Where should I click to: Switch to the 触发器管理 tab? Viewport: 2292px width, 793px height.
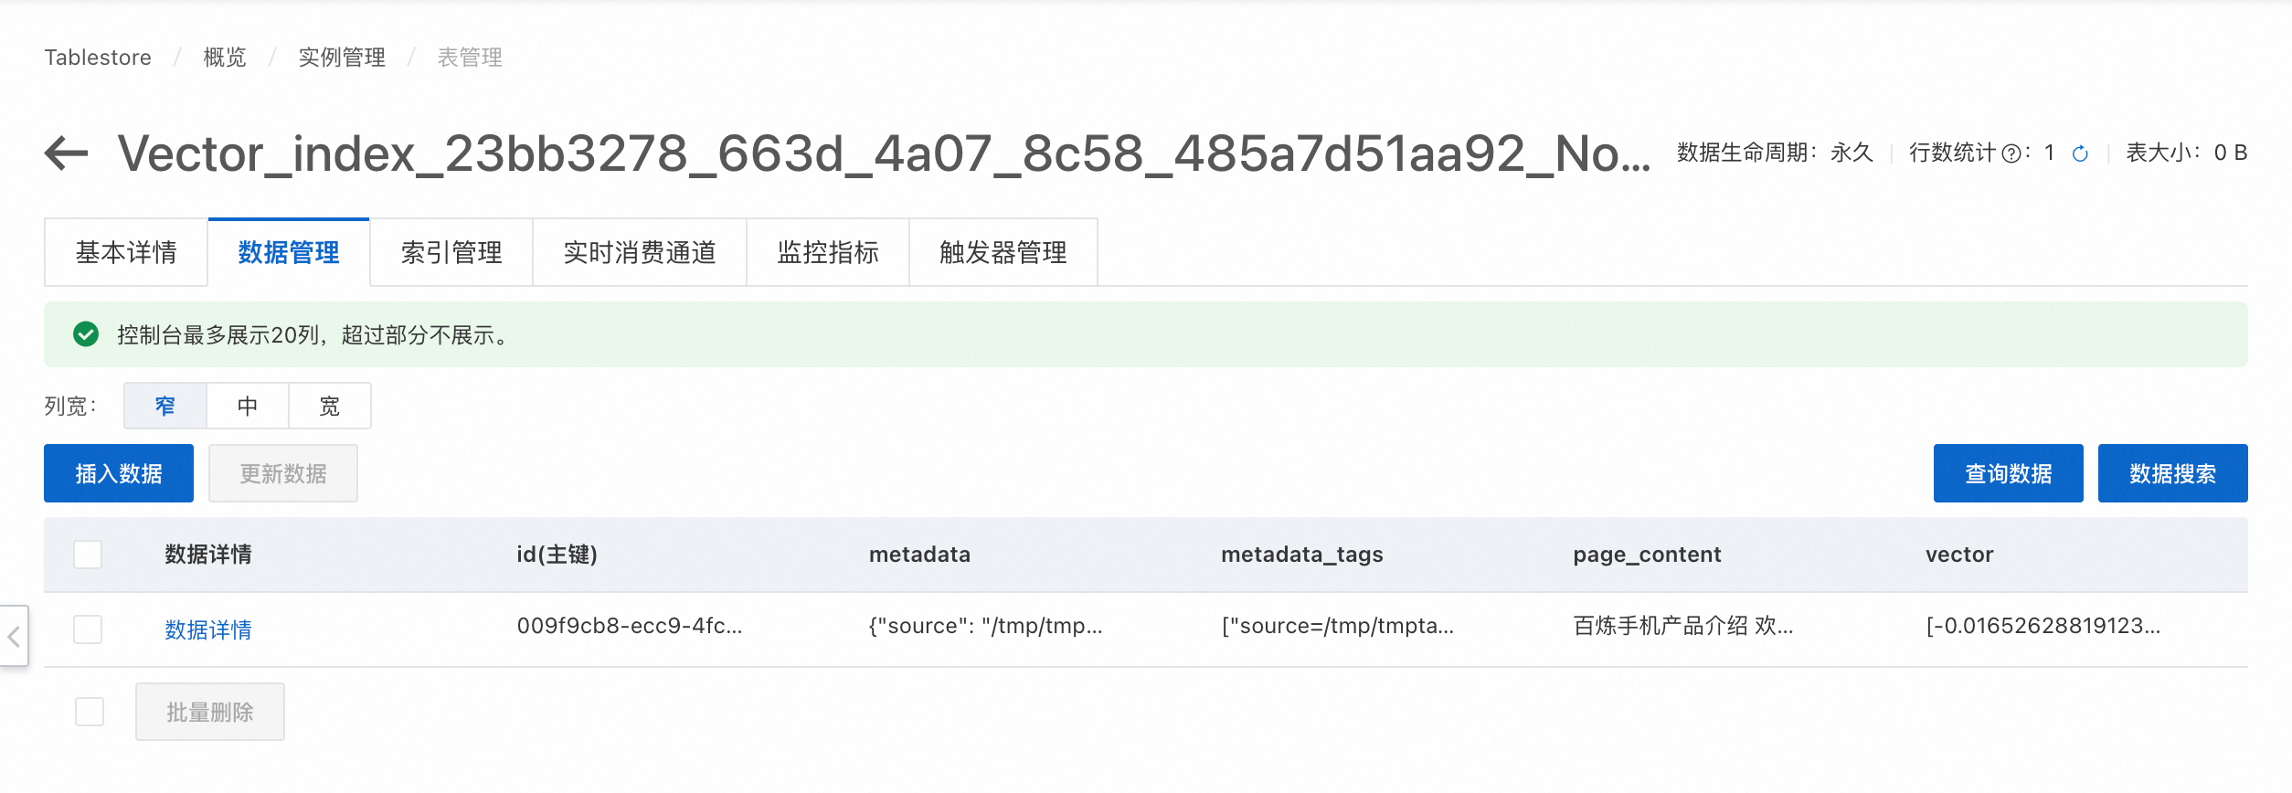(1003, 252)
